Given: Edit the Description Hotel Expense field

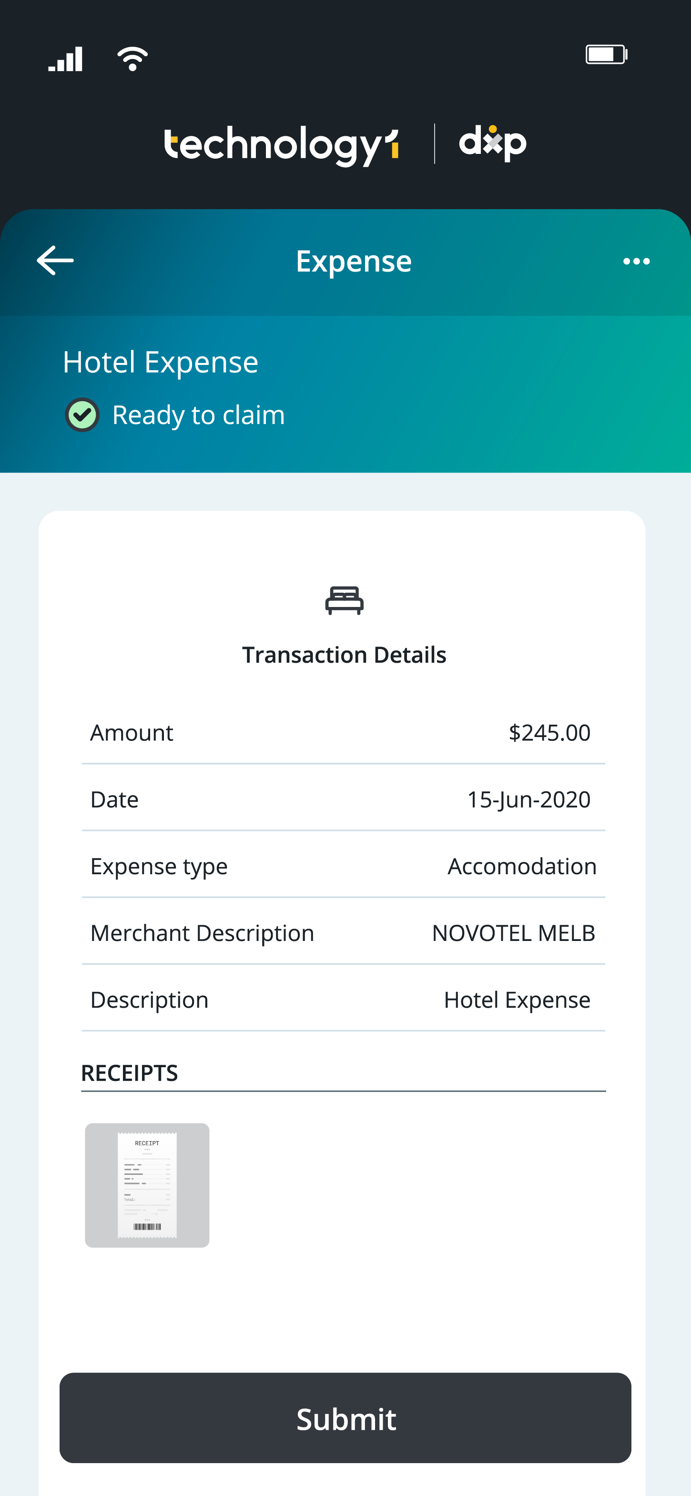Looking at the screenshot, I should pos(344,1000).
